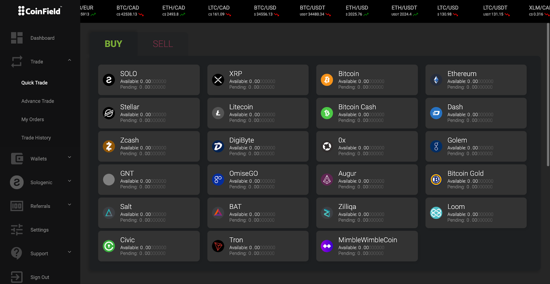Viewport: 550px width, 284px height.
Task: Select the SOLO coin icon
Action: coord(109,80)
